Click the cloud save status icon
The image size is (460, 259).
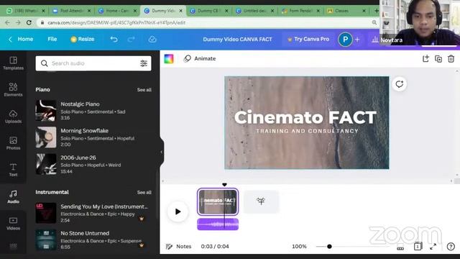point(152,39)
